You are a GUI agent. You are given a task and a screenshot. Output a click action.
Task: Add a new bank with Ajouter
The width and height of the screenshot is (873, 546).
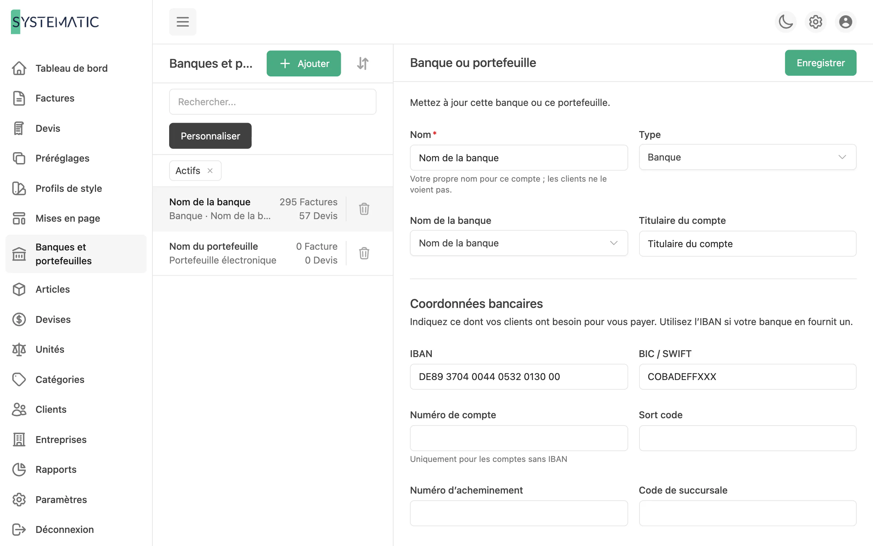tap(304, 63)
